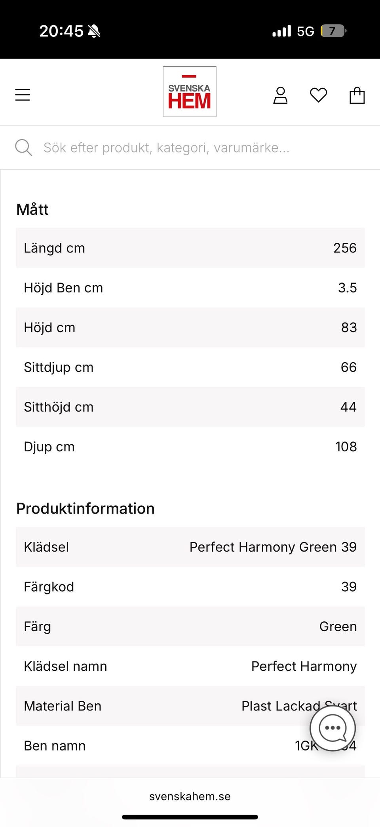This screenshot has width=380, height=827.
Task: Open the user account icon
Action: point(280,95)
